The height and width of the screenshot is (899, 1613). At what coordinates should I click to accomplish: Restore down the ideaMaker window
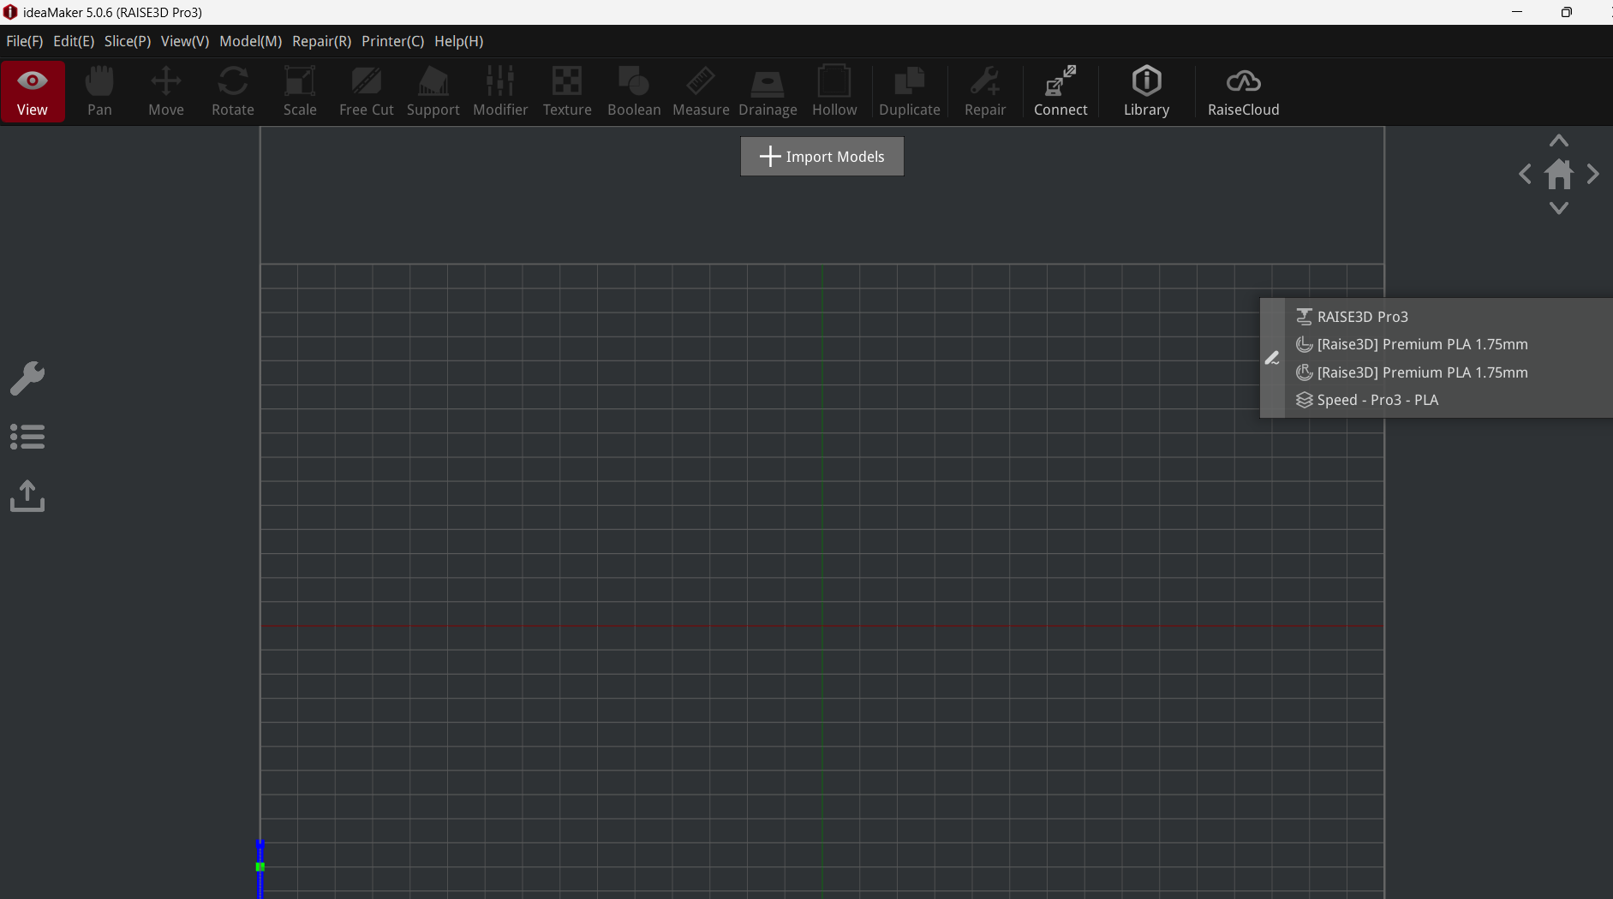coord(1566,12)
